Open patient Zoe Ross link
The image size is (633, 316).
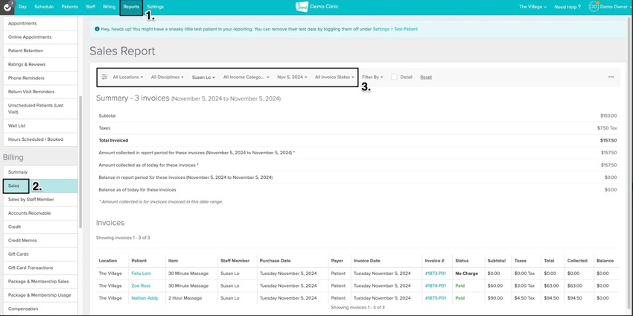coord(141,285)
